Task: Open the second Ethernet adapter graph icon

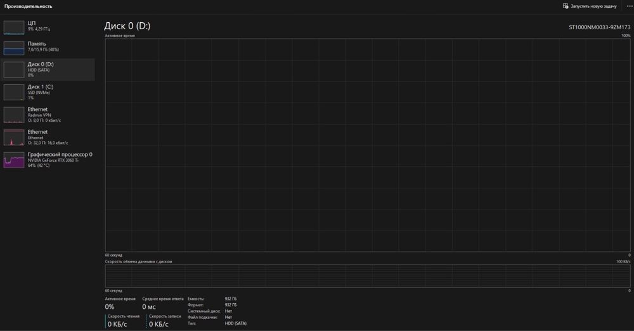Action: click(14, 138)
